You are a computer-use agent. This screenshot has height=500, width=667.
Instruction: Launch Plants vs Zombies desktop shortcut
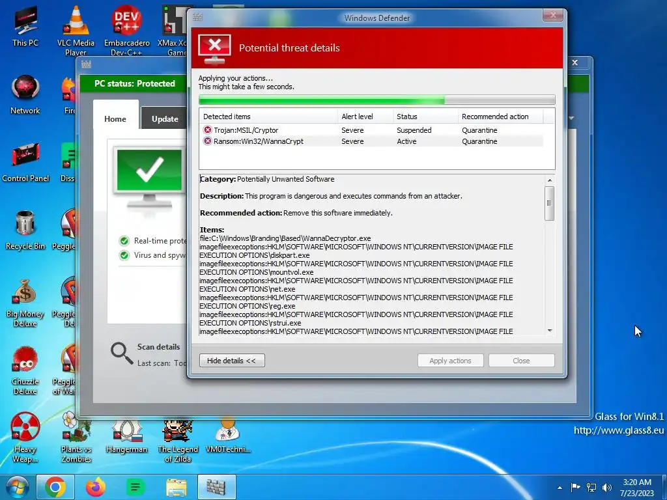(76, 438)
